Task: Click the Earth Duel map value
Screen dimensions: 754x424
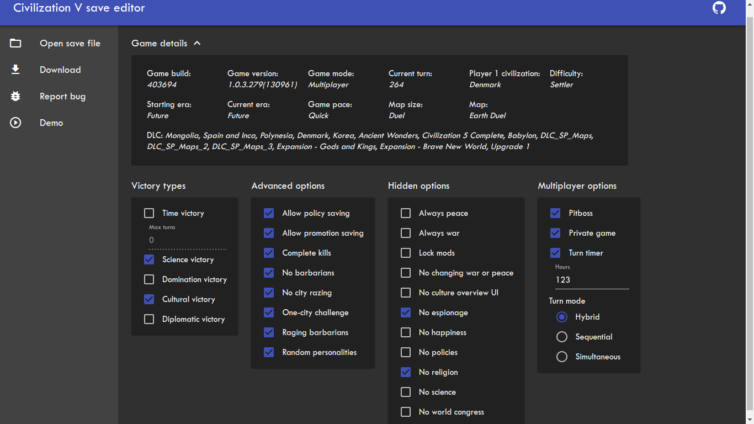Action: 487,115
